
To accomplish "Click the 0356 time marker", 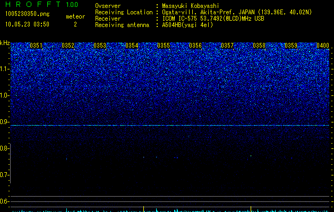I will 195,46.
